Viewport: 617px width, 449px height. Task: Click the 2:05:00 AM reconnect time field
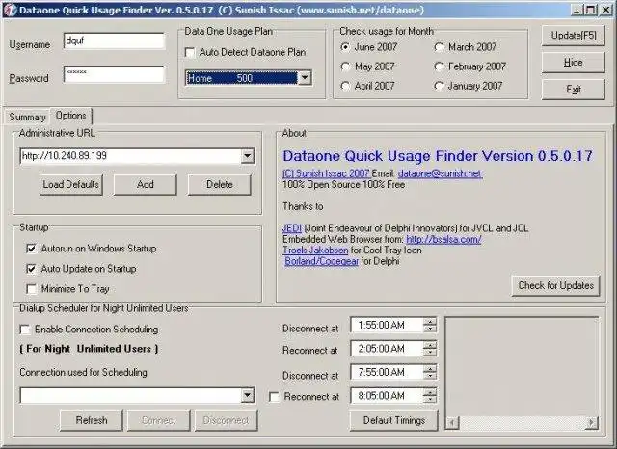click(x=387, y=349)
